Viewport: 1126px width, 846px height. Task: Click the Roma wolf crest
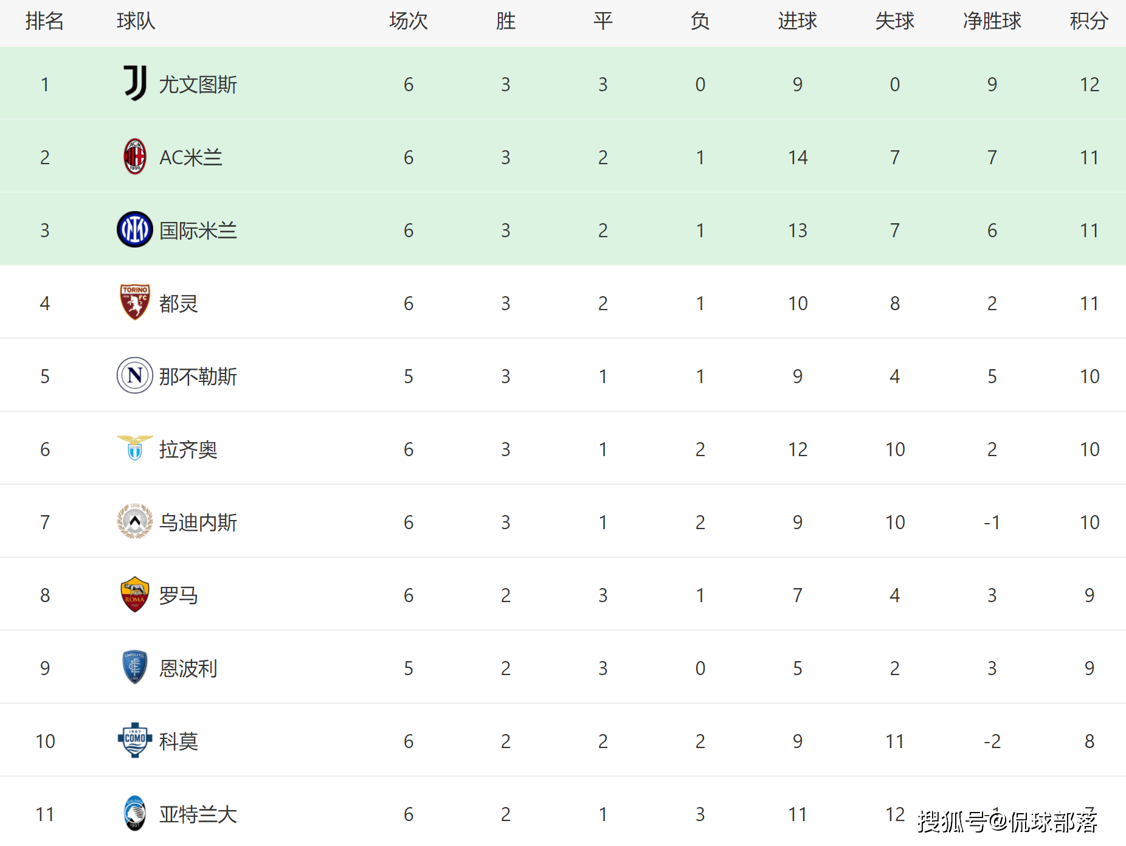pos(135,594)
